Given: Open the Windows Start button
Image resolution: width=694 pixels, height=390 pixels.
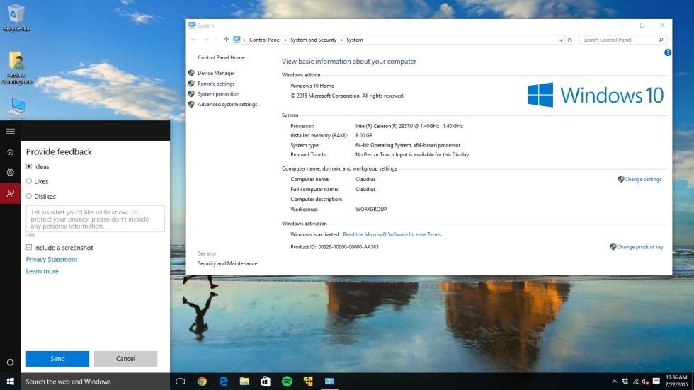Looking at the screenshot, I should [10, 382].
